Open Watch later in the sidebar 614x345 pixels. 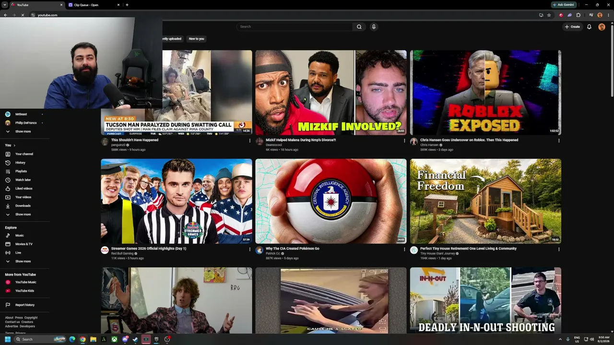24,180
